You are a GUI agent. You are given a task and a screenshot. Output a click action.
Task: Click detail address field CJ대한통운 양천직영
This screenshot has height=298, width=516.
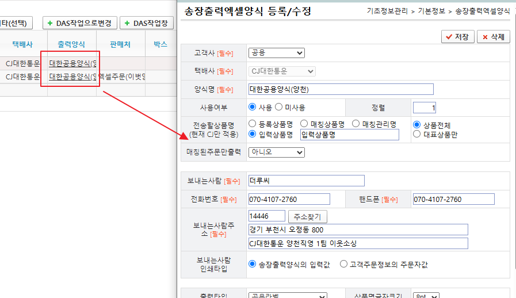pos(358,244)
